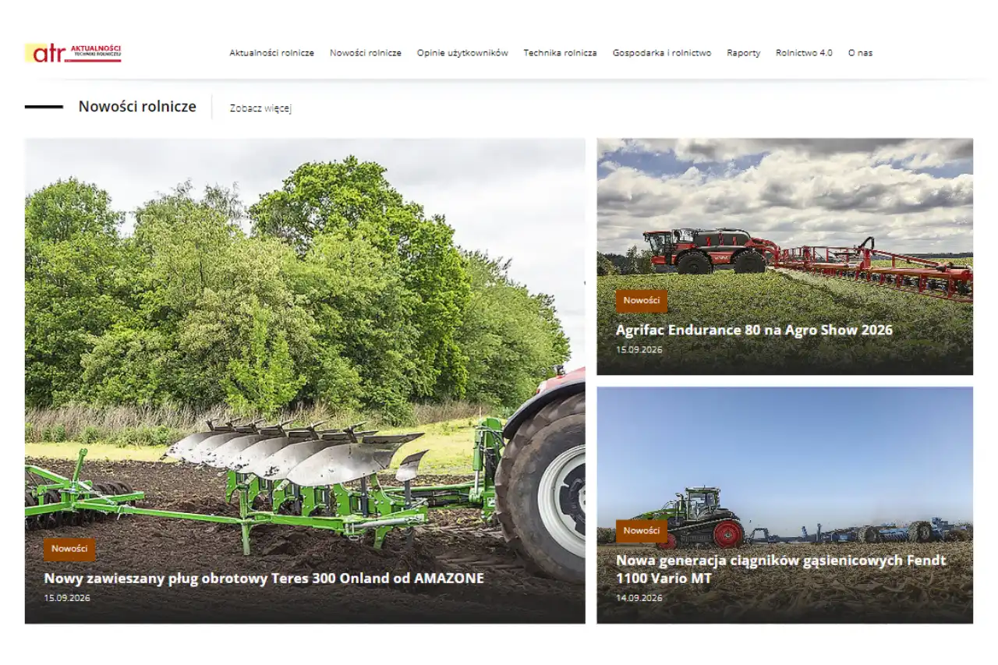The image size is (998, 665).
Task: Click Nowości tag on the Agrifac article
Action: click(x=642, y=301)
